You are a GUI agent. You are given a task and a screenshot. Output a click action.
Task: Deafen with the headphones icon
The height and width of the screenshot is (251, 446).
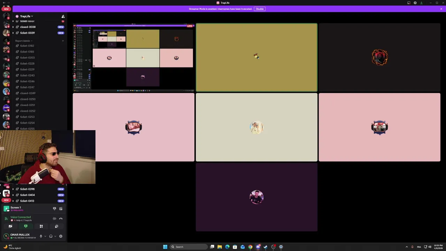click(x=51, y=236)
